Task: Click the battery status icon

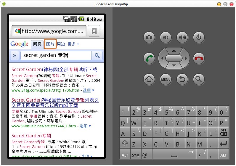Action: (x=81, y=19)
